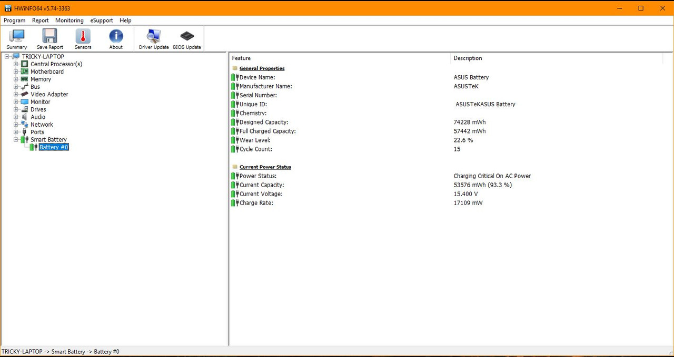Click the battery icon beside Charge Rate
This screenshot has width=674, height=357.
pos(235,203)
